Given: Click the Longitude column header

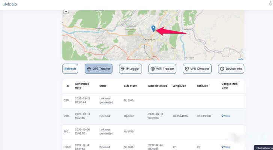Looking at the screenshot, I should pos(179,85).
